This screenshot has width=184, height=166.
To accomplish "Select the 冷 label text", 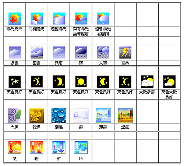I will tap(81, 159).
